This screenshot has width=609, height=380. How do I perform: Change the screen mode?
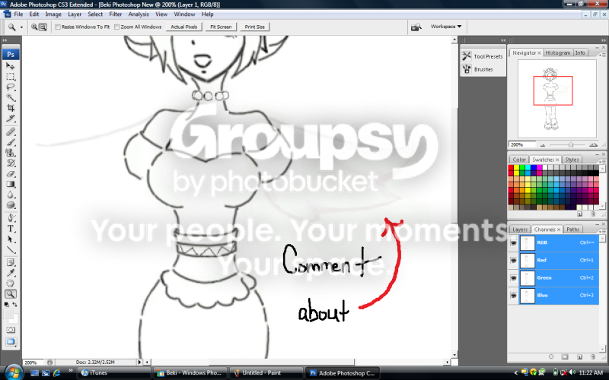(11, 342)
